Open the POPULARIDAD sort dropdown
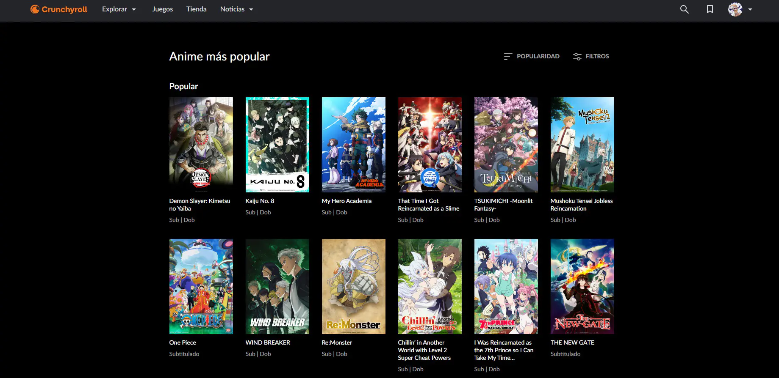Image resolution: width=779 pixels, height=378 pixels. pyautogui.click(x=532, y=56)
